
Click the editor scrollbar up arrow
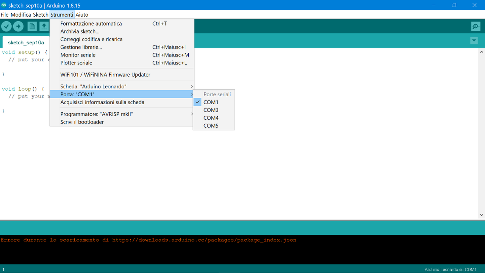pos(482,52)
